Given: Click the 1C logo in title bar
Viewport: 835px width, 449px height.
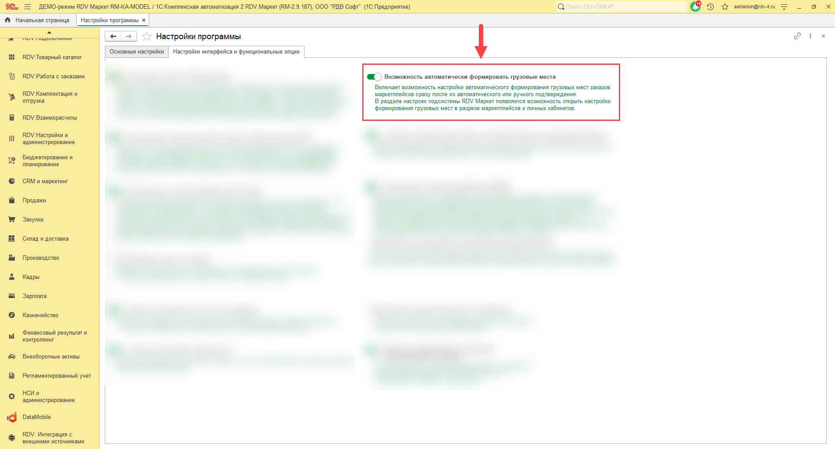Looking at the screenshot, I should [12, 7].
